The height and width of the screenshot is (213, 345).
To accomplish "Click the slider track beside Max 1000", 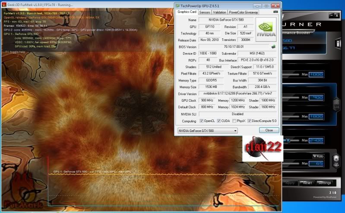I will tap(291, 74).
